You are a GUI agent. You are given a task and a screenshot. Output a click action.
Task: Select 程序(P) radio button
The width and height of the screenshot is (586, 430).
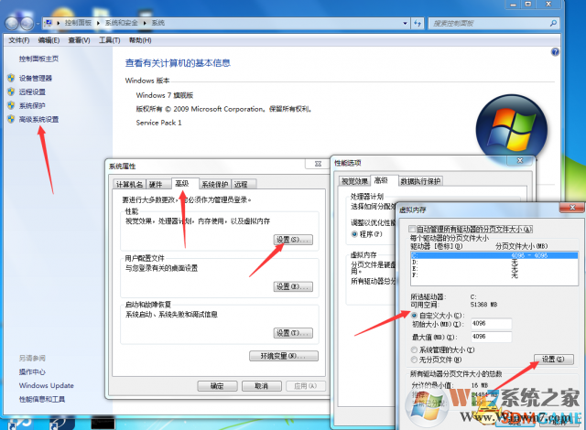tap(354, 234)
